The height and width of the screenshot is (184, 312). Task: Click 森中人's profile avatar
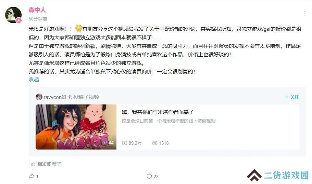[x=13, y=15]
